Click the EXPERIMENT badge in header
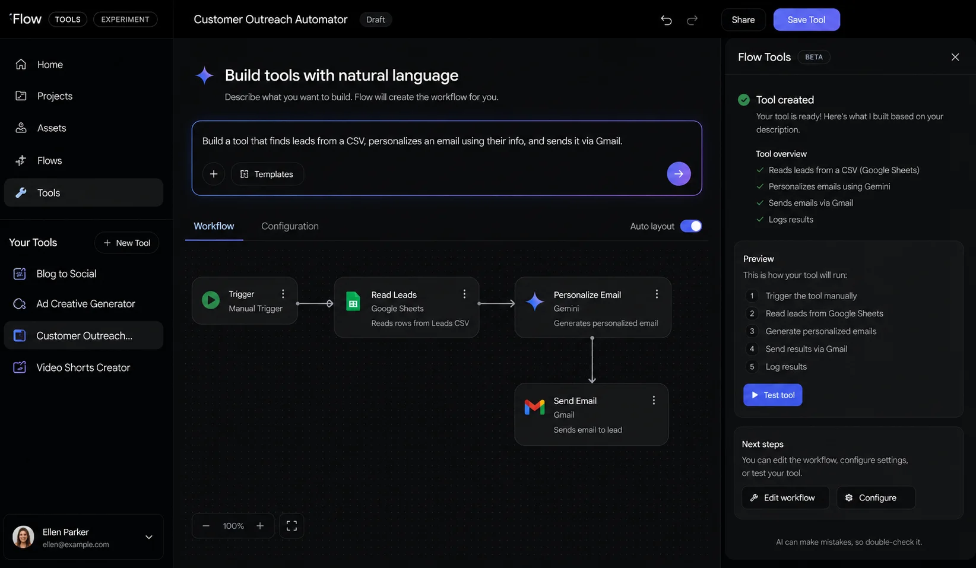Image resolution: width=976 pixels, height=568 pixels. tap(125, 20)
